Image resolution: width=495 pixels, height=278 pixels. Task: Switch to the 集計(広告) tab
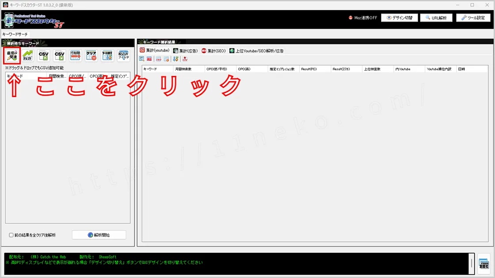pyautogui.click(x=187, y=50)
